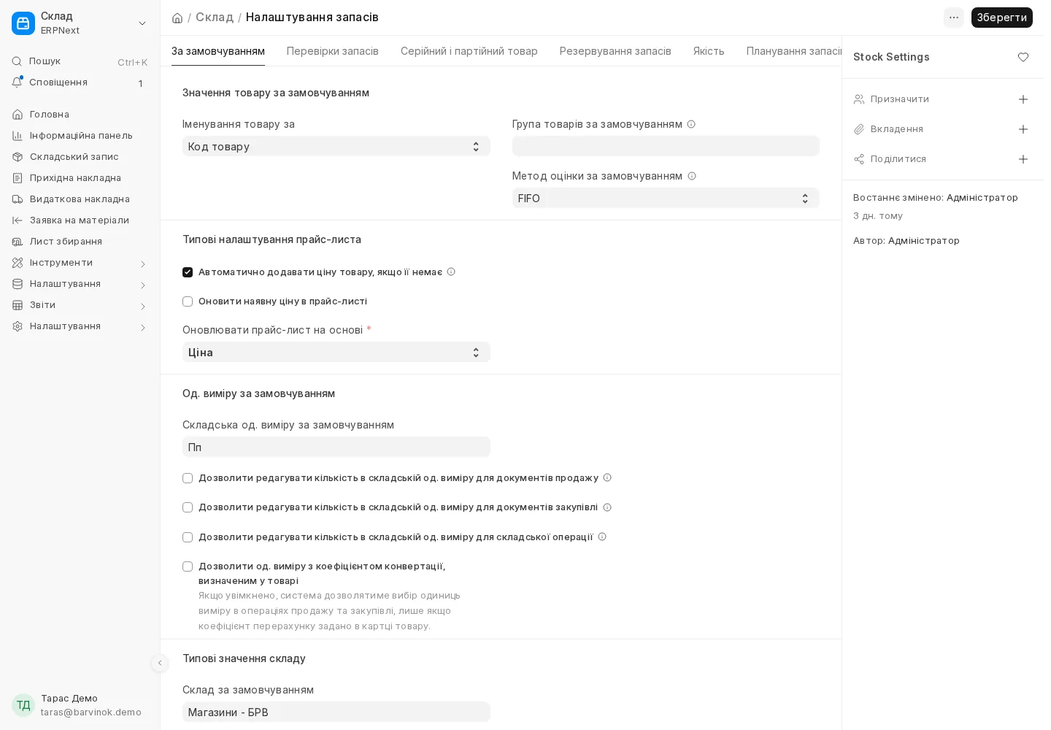
Task: Collapse the sidebar with the arrow icon
Action: click(160, 663)
